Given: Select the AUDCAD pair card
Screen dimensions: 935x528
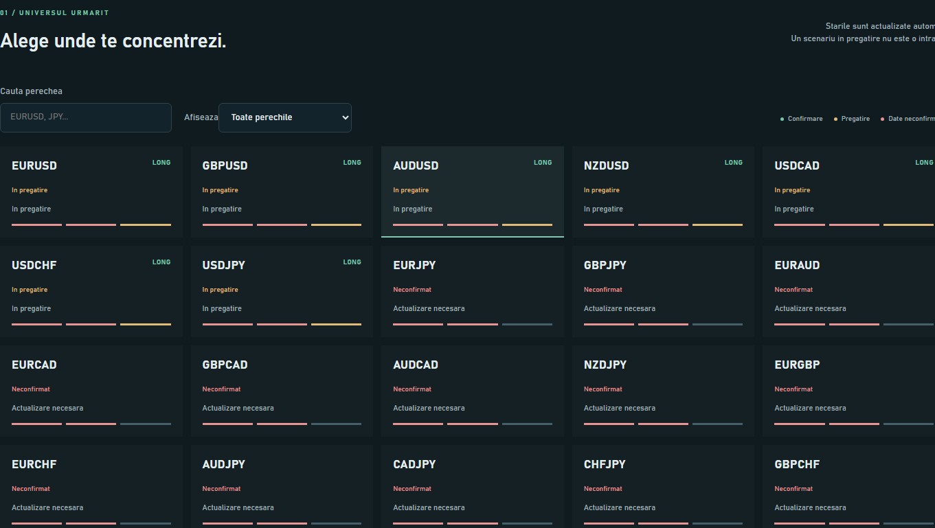Looking at the screenshot, I should point(473,391).
